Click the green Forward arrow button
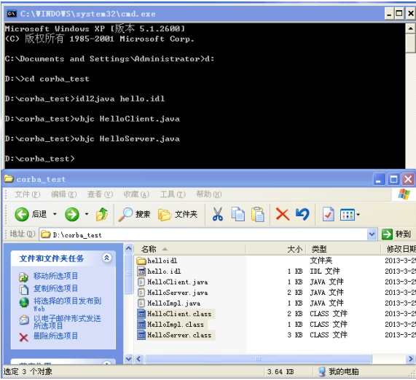This screenshot has width=416, height=380. click(x=72, y=214)
